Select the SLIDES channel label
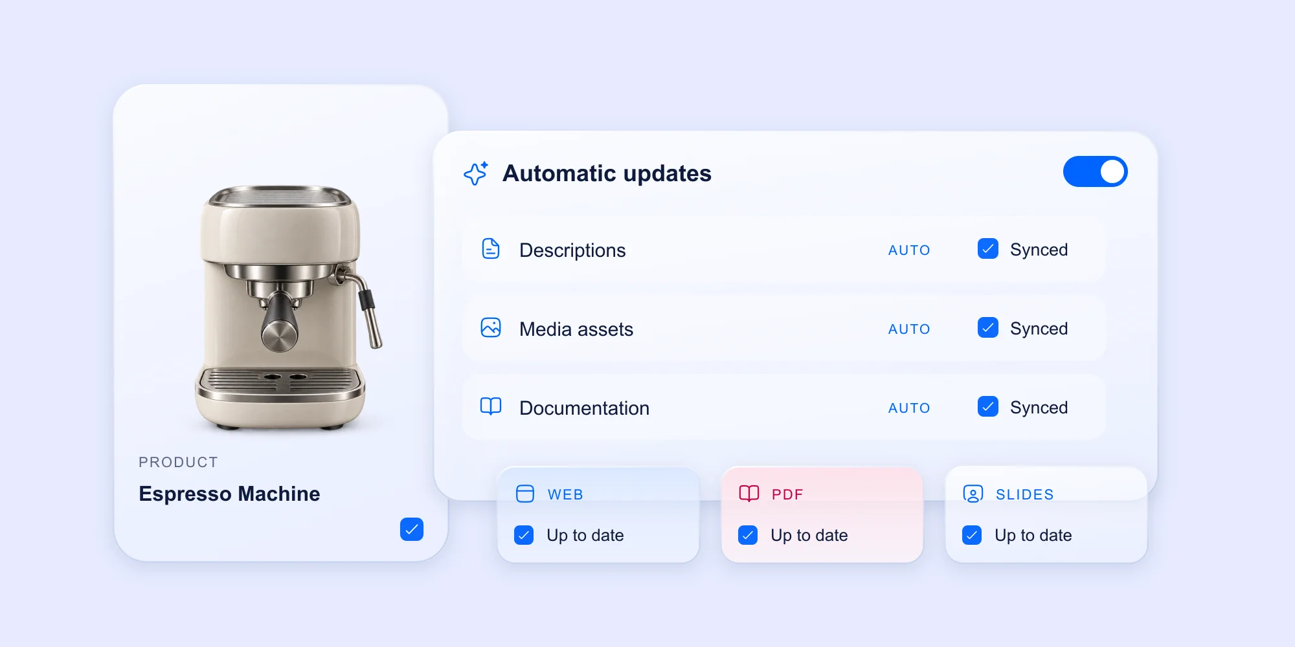Screen dimensions: 1295x647 [x=1025, y=494]
